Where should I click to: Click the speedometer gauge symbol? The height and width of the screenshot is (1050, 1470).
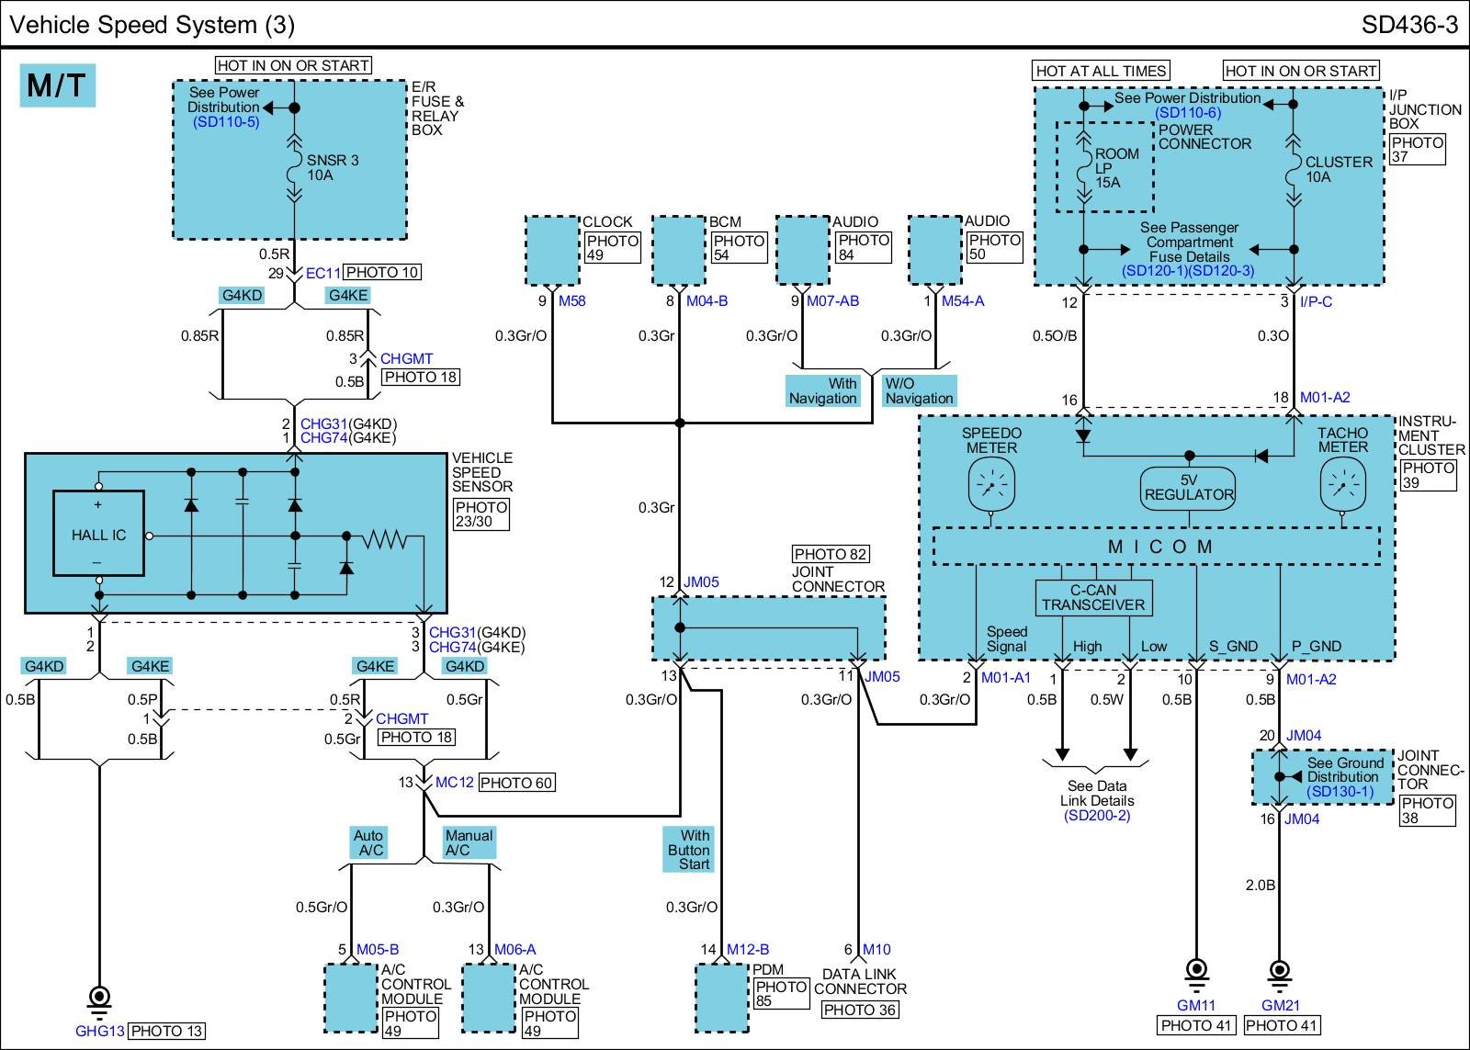click(x=990, y=484)
